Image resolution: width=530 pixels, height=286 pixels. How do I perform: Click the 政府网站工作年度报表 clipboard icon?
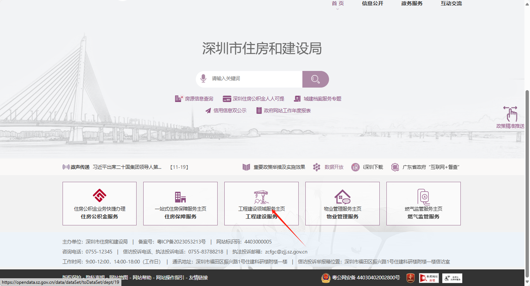click(x=259, y=110)
